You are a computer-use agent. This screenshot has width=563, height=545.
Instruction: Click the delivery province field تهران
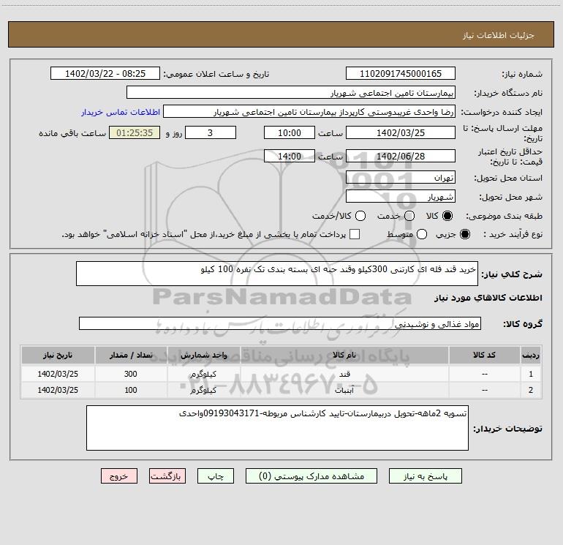[401, 177]
